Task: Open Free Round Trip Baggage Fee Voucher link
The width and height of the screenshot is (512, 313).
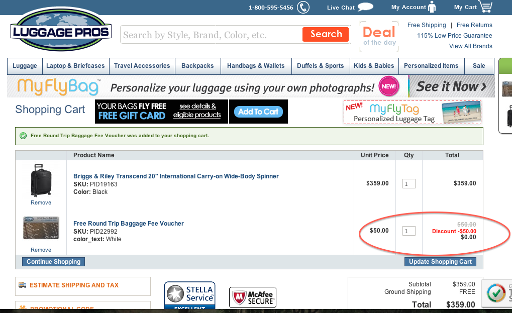Action: coord(128,224)
